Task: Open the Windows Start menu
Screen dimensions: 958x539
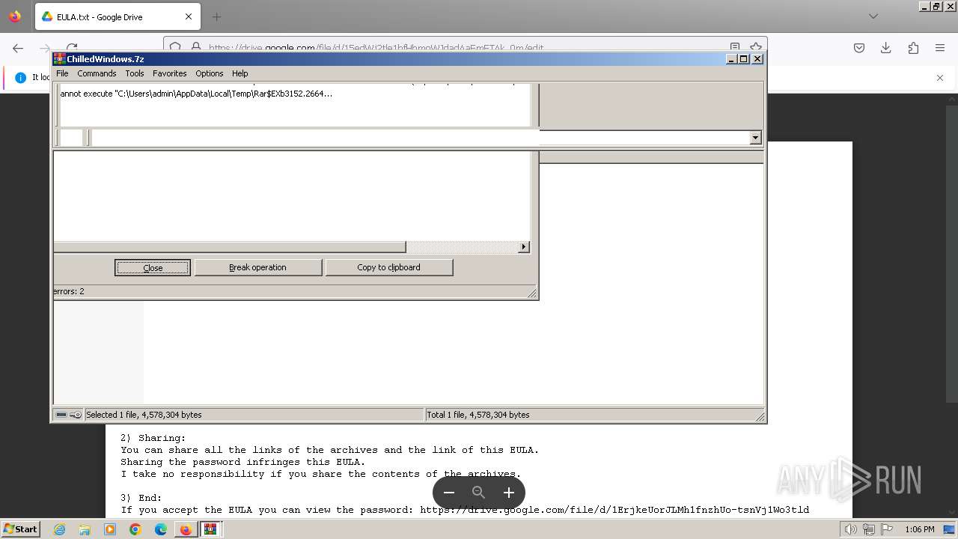Action: (21, 529)
